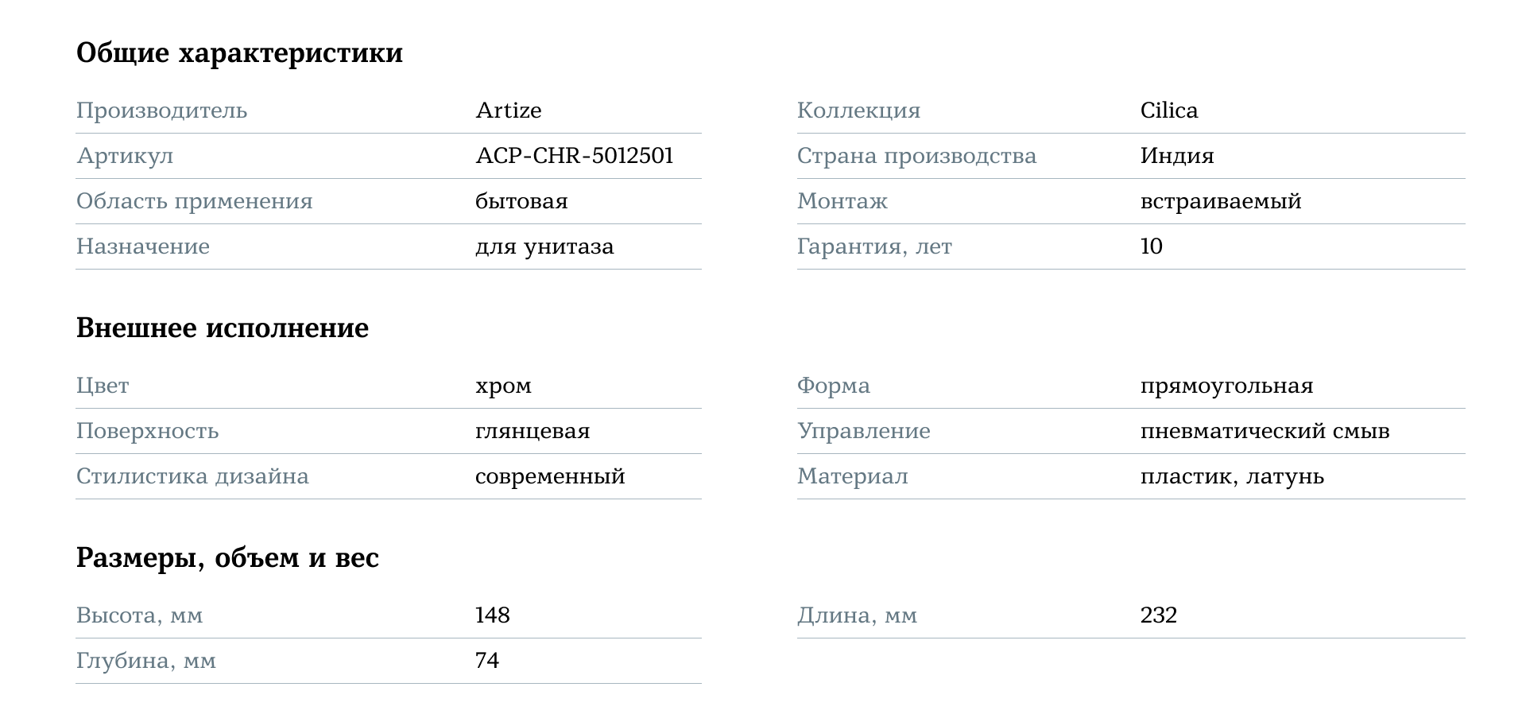Click the 'прямоугольная' shape value
This screenshot has height=718, width=1526.
click(1226, 386)
